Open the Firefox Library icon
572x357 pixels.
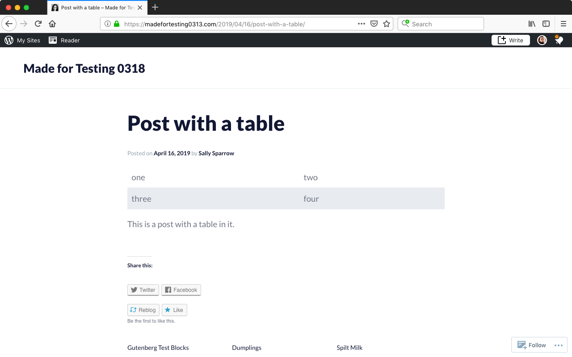[x=532, y=24]
